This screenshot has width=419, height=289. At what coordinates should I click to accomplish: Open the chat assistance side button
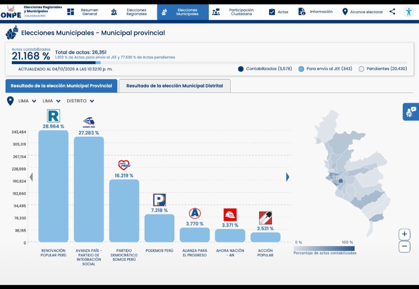411,112
